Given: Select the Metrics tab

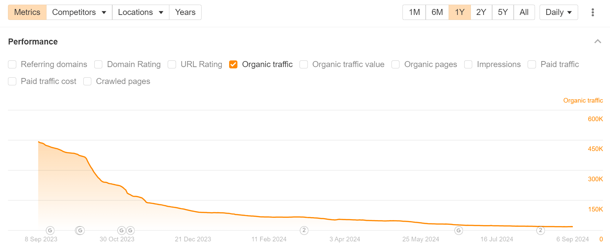Looking at the screenshot, I should point(27,12).
